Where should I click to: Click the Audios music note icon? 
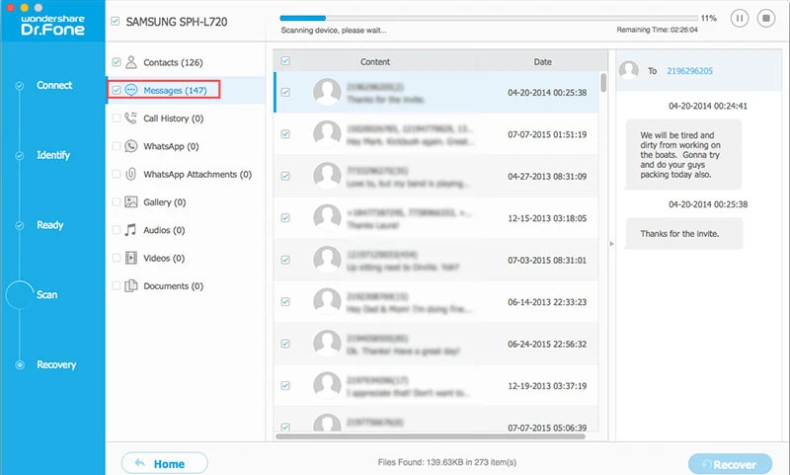point(131,230)
